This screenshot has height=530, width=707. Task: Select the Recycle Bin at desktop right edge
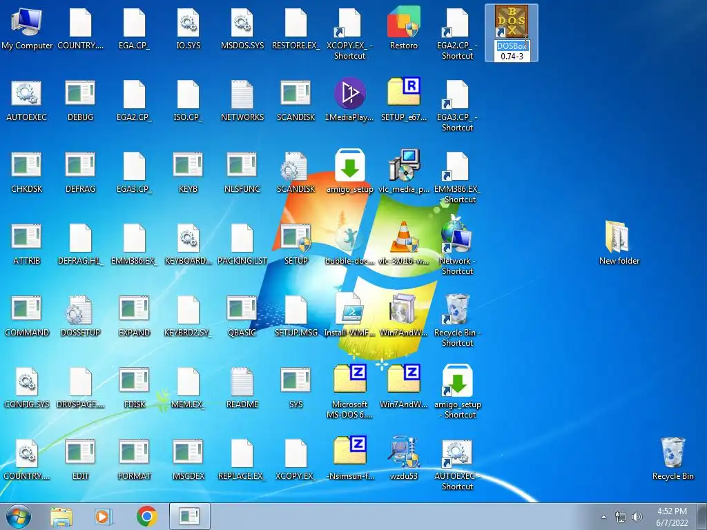(x=672, y=452)
